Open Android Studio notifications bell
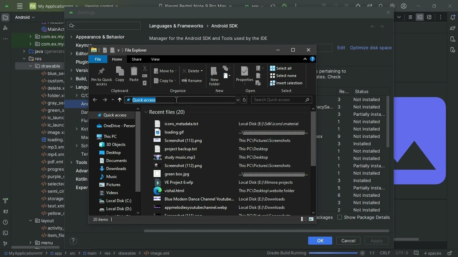This screenshot has height=257, width=458. click(453, 17)
